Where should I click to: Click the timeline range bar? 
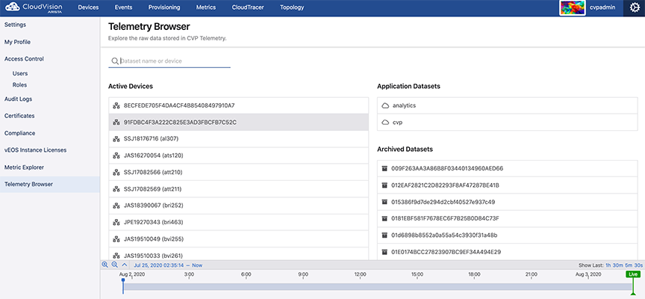click(x=378, y=286)
